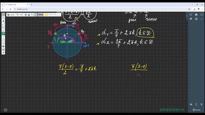Image resolution: width=205 pixels, height=115 pixels.
Task: Select the hand pan tool
Action: 3,21
